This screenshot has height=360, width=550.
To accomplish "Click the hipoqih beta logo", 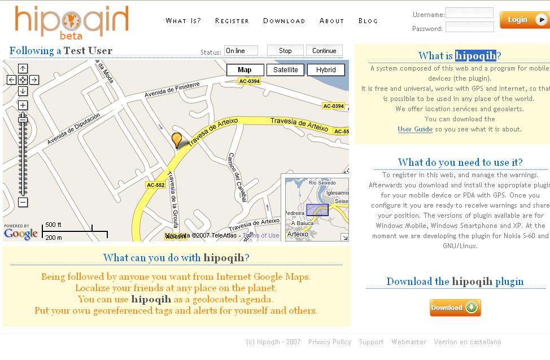I will [x=72, y=23].
